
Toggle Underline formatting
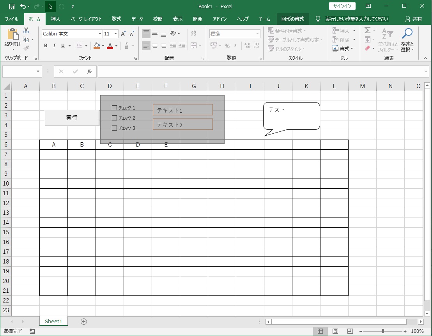click(x=63, y=46)
